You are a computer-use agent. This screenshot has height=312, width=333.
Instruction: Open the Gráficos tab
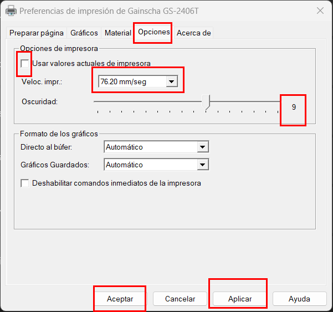[x=84, y=33]
